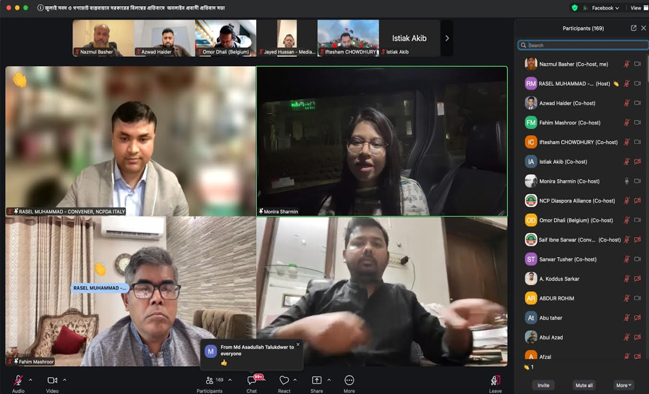Select Omor Dhali's video thumbnail
Screen dimensions: 649x394
coord(226,38)
